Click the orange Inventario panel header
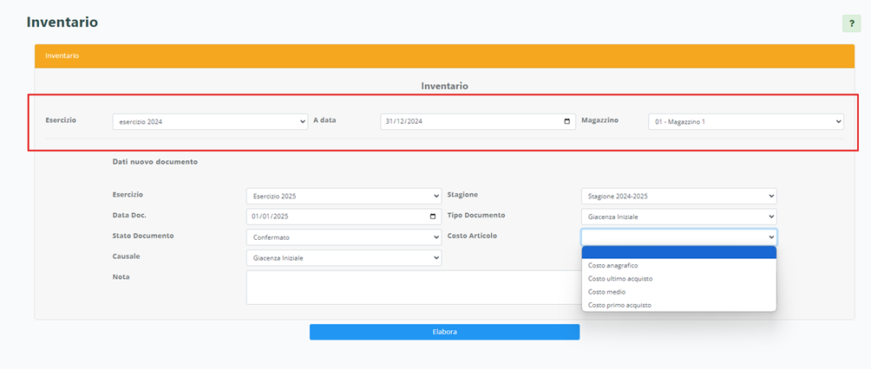The image size is (871, 369). click(x=444, y=55)
